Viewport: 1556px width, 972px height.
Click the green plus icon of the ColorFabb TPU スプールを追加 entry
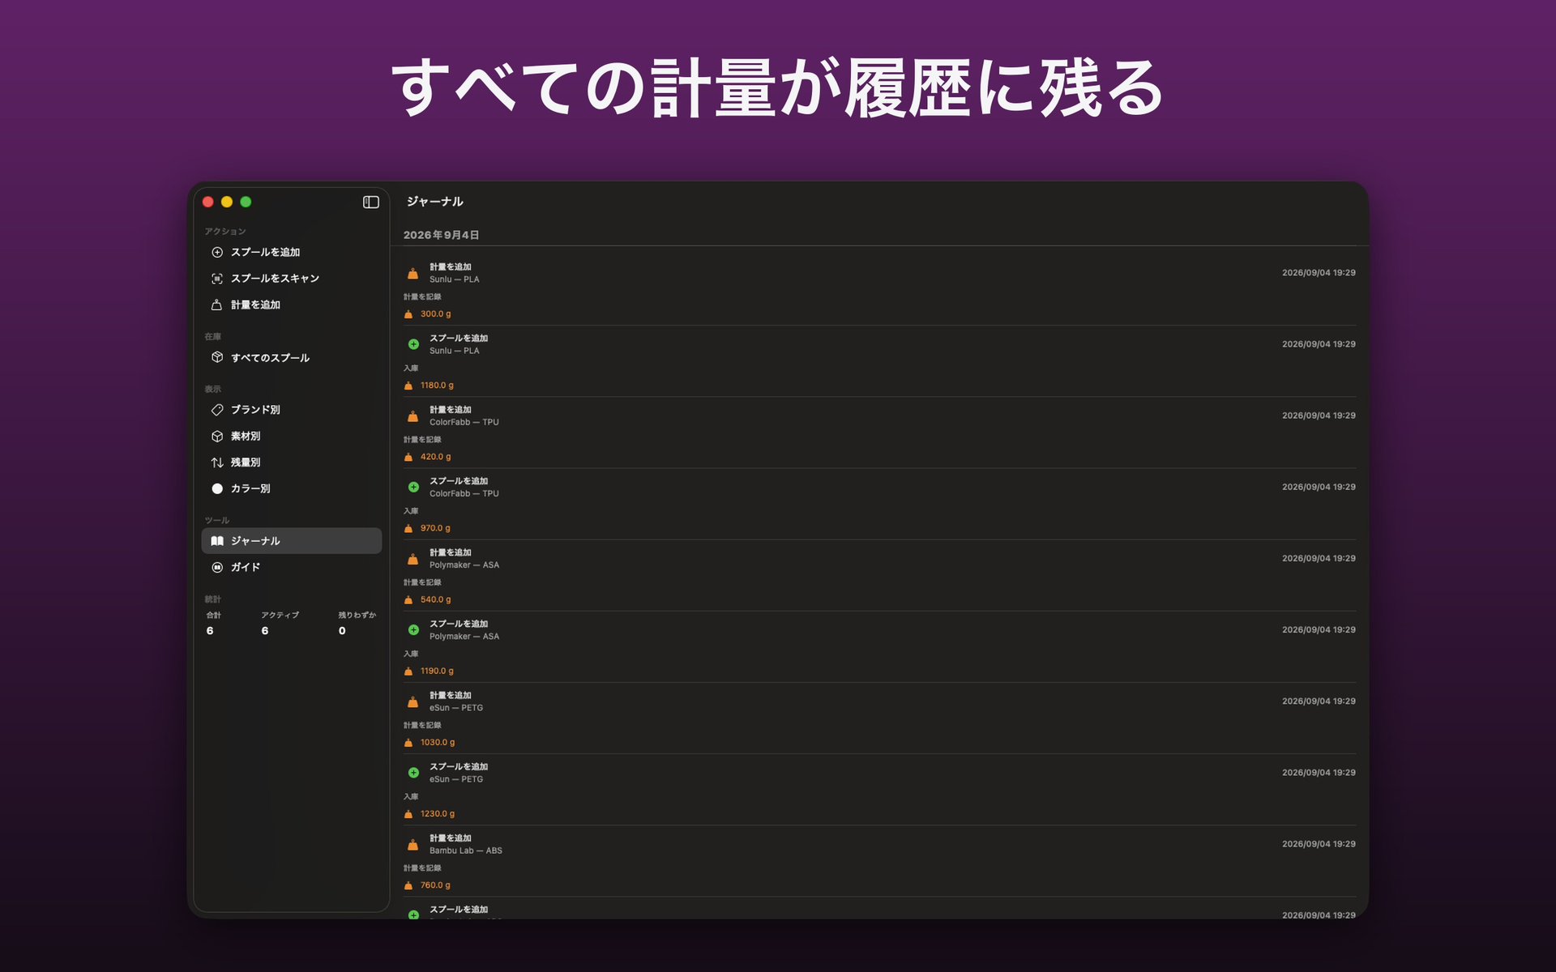point(413,487)
